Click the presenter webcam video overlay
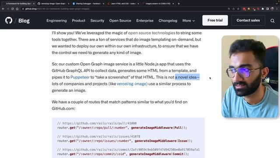The height and width of the screenshot is (158, 280). coord(250,76)
